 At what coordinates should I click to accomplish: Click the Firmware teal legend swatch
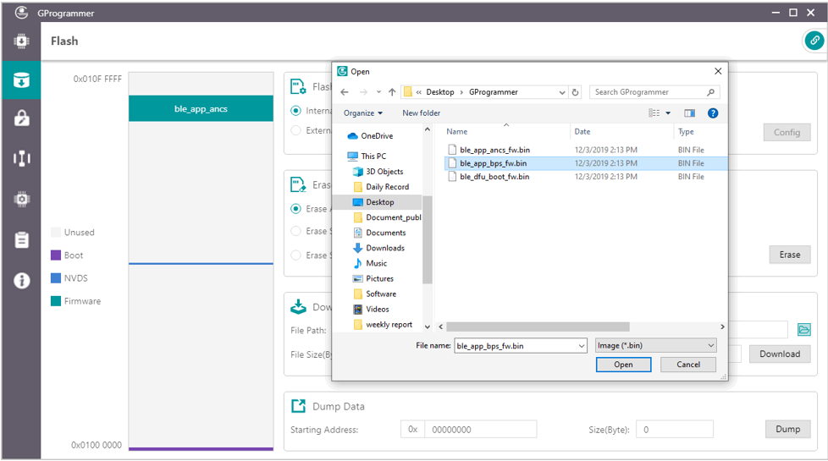55,301
